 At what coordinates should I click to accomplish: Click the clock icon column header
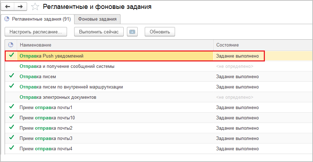(x=11, y=45)
